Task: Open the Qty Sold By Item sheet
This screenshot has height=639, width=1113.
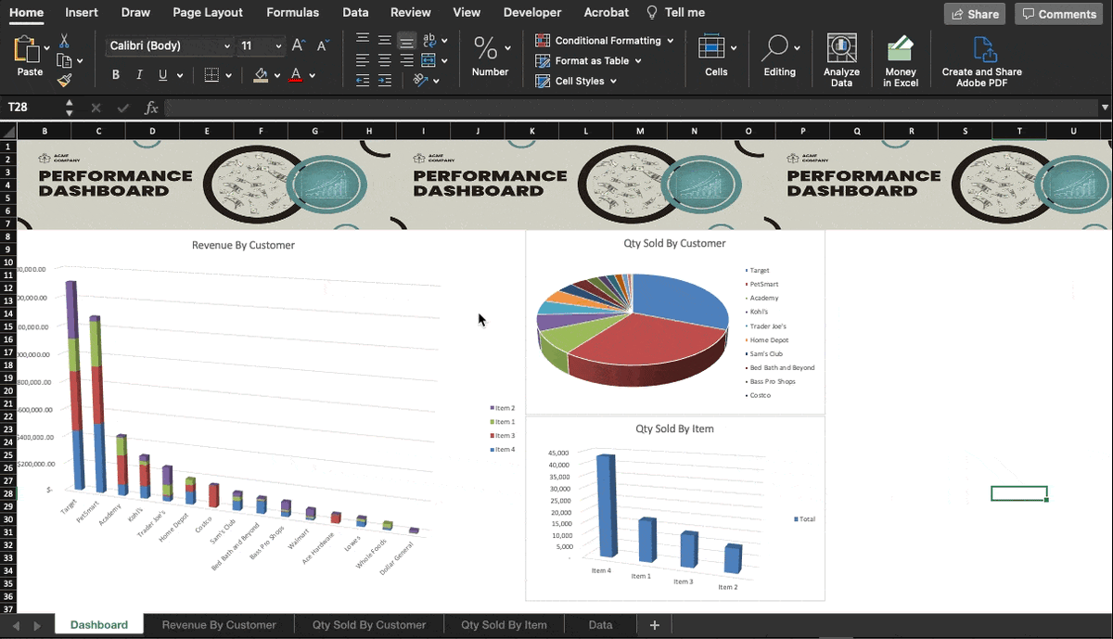Action: [x=504, y=624]
